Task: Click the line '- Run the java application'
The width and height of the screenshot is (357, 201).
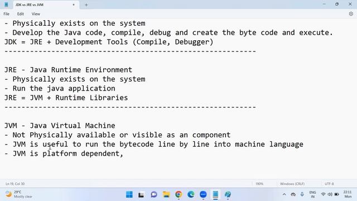Action: coord(60,88)
